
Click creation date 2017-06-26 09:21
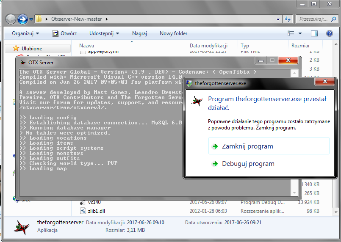(243, 223)
